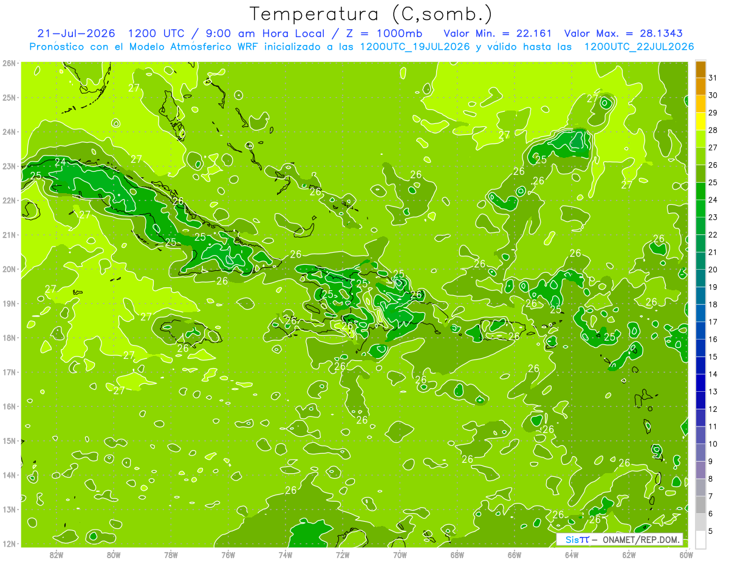Screen dimensions: 729x563
Task: Click the '12N' latitude label
Action: coord(9,544)
